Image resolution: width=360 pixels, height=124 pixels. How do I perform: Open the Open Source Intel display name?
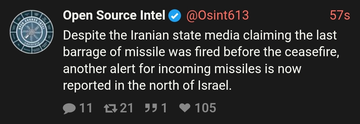(114, 16)
